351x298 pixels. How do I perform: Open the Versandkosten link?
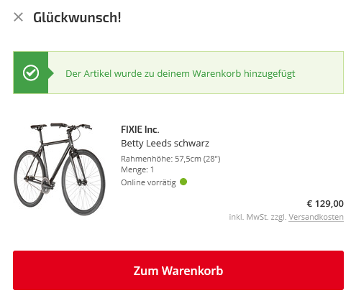pos(316,217)
